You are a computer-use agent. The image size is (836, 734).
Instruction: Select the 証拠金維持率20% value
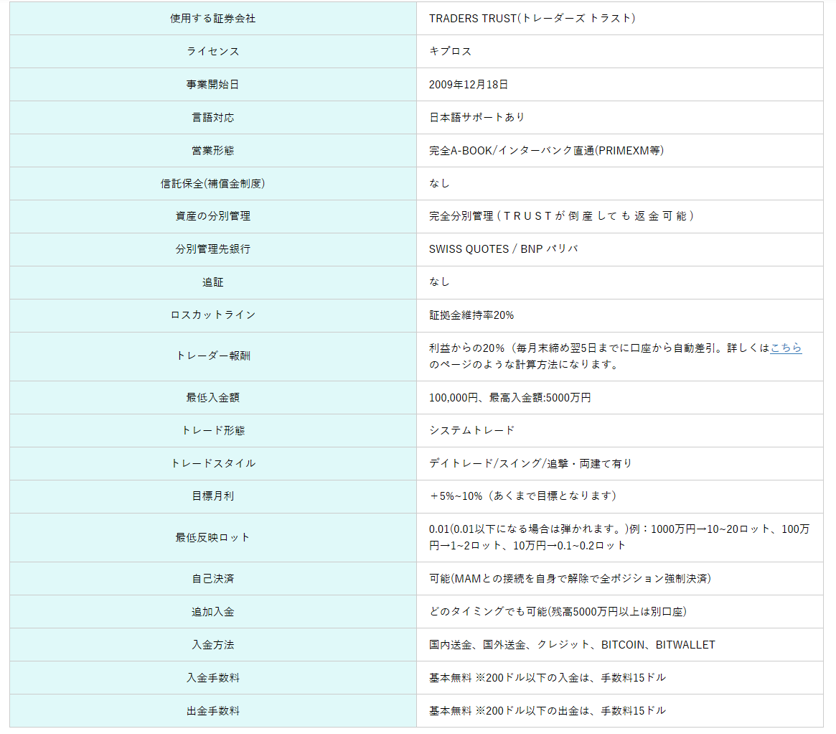click(471, 315)
